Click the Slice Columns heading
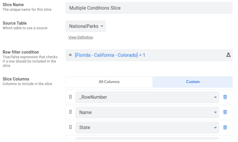This screenshot has width=238, height=142. coord(16,79)
